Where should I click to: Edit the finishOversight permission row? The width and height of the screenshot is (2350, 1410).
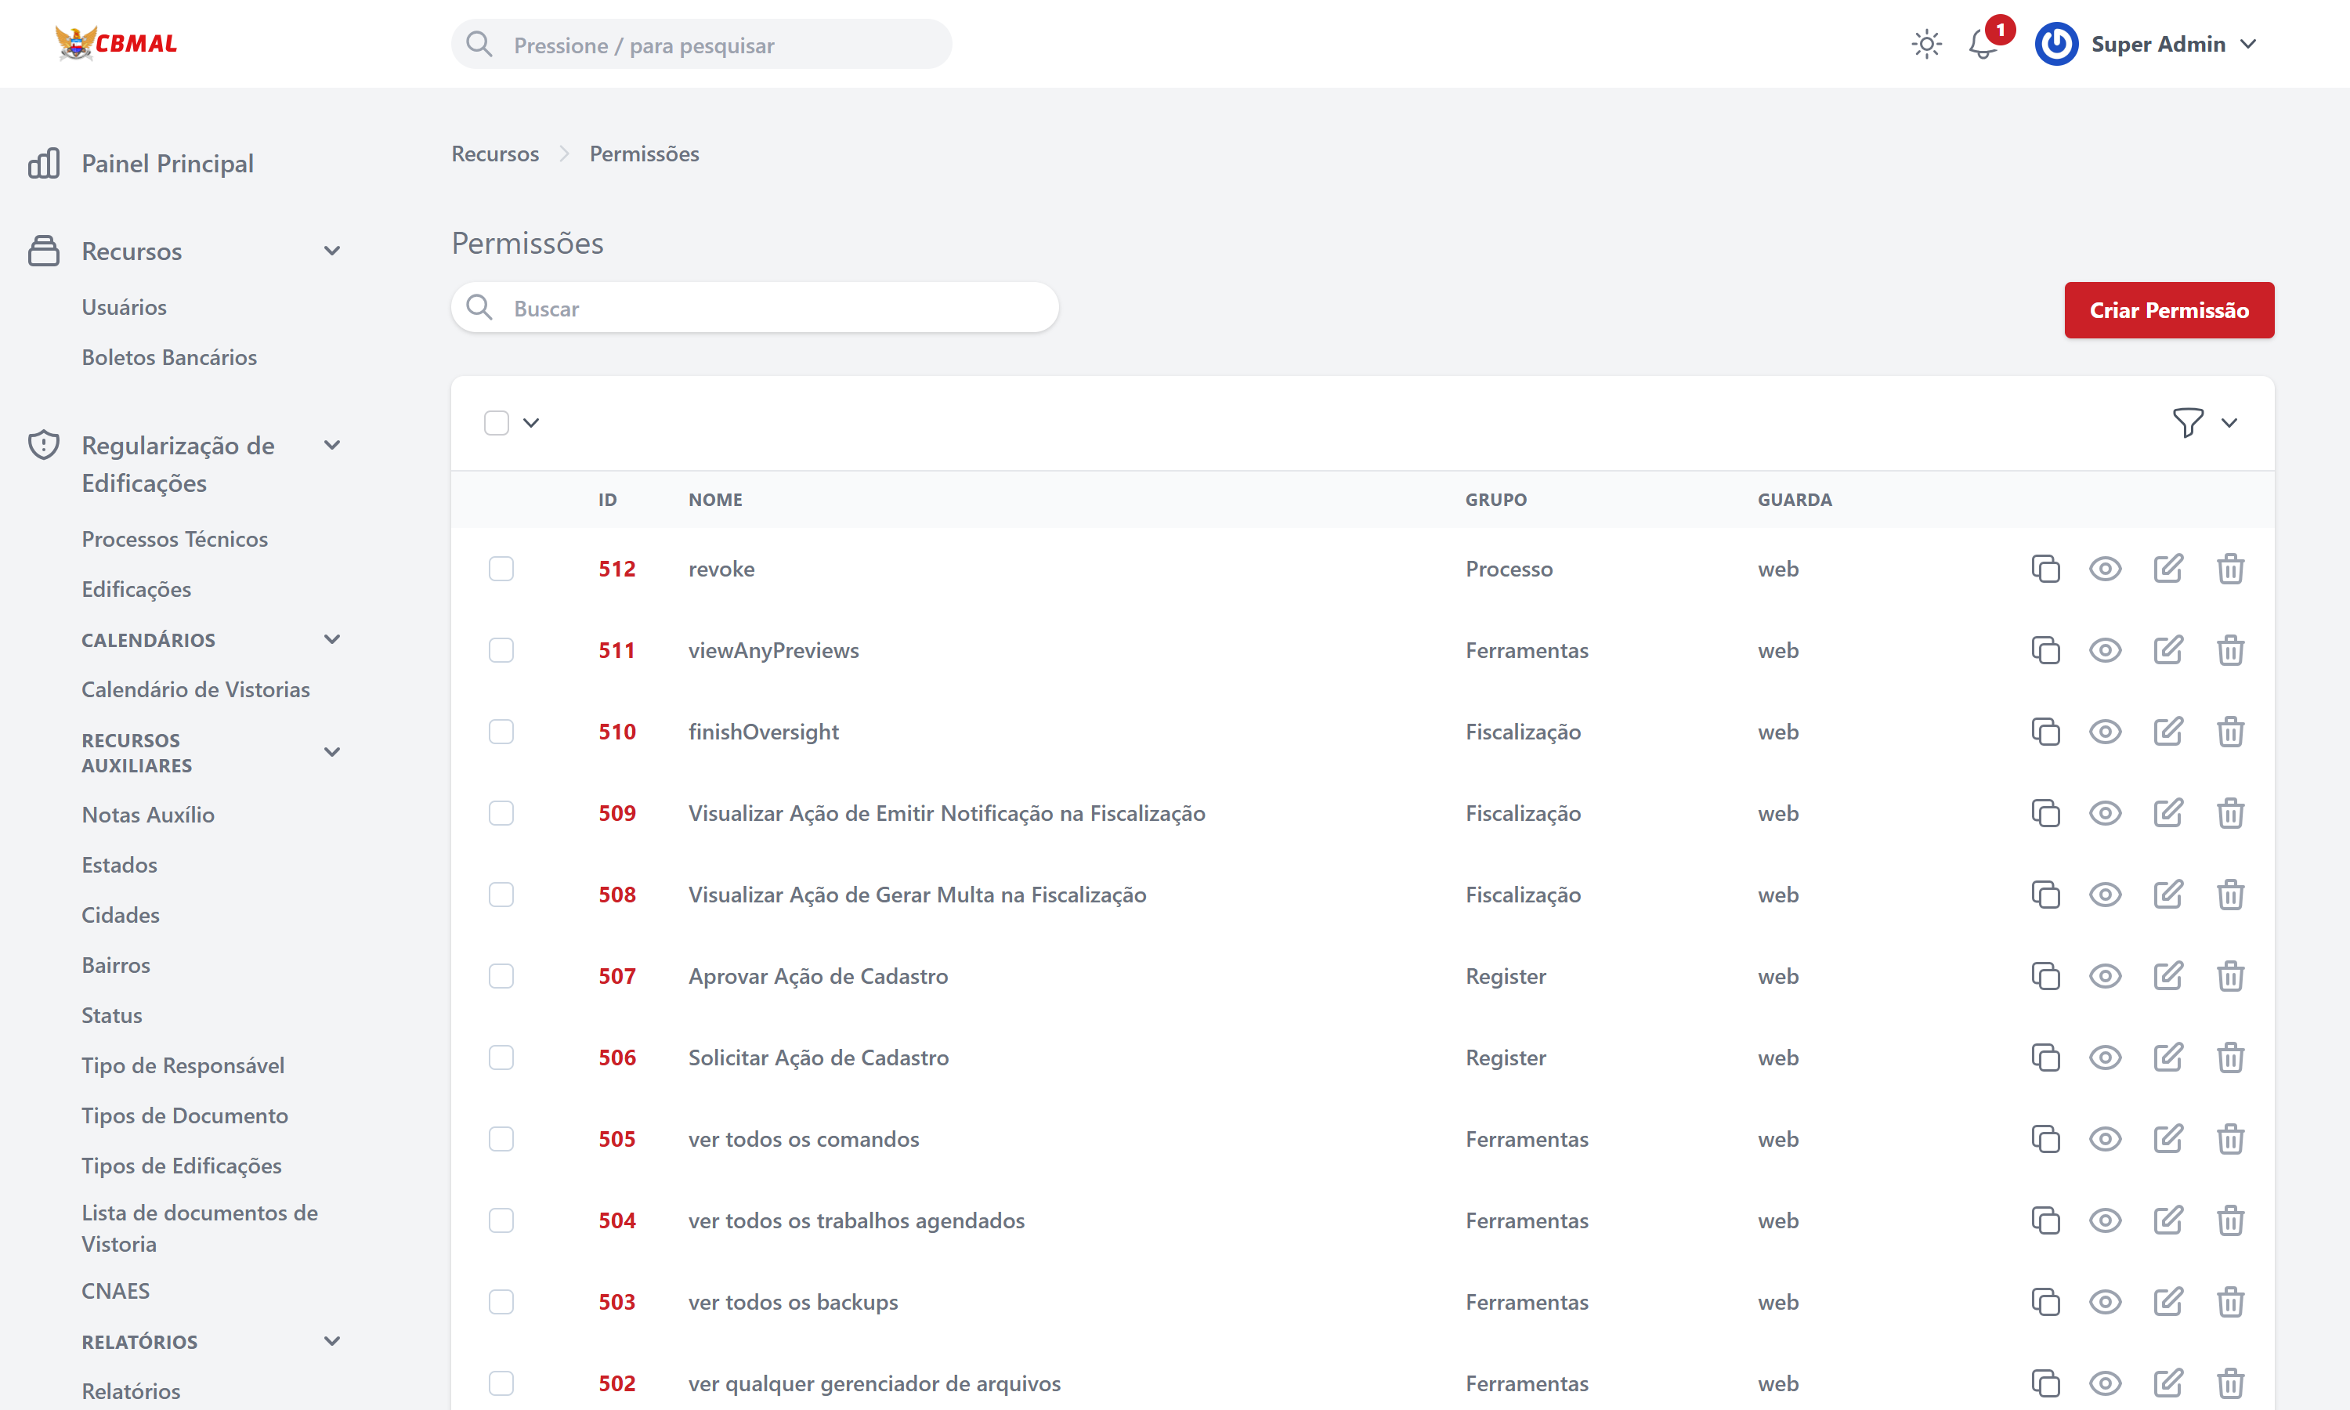(x=2167, y=732)
